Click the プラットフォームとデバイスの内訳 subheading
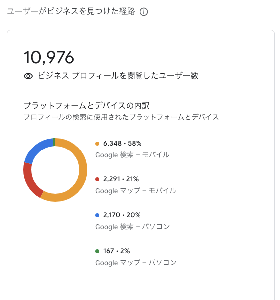Image resolution: width=280 pixels, height=300 pixels. coord(87,106)
